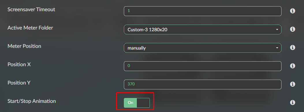
Task: Toggle the Start/Stop Animation On switch
Action: point(137,103)
